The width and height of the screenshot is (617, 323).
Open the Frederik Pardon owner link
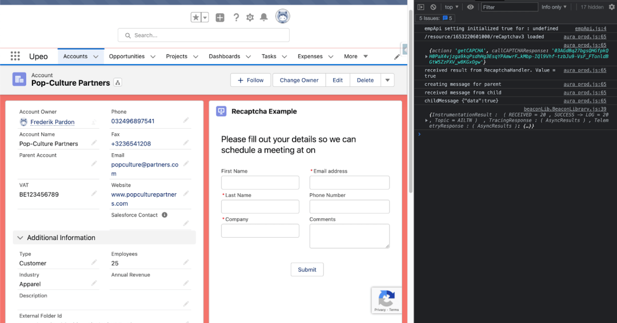[53, 122]
